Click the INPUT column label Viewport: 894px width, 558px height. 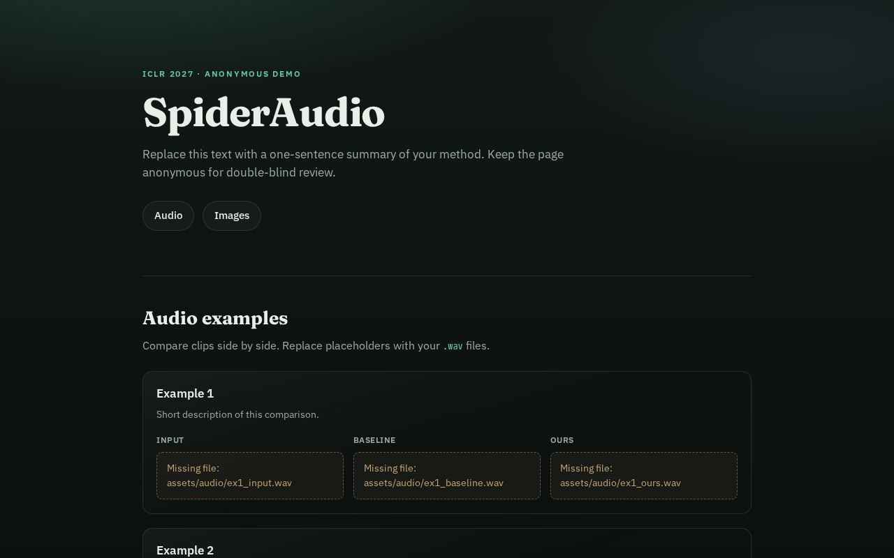tap(170, 440)
